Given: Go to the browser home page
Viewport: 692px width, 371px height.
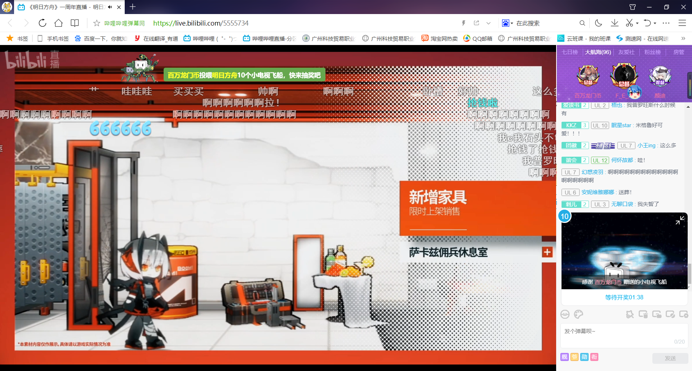Looking at the screenshot, I should click(58, 23).
